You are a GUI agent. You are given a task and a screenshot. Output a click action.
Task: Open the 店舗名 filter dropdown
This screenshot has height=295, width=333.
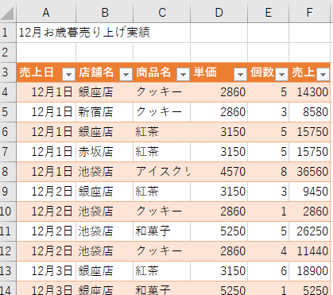[126, 75]
